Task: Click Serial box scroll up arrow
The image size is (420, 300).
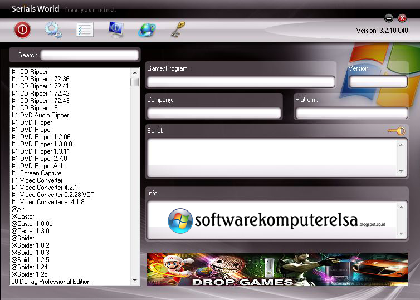Action: click(401, 145)
